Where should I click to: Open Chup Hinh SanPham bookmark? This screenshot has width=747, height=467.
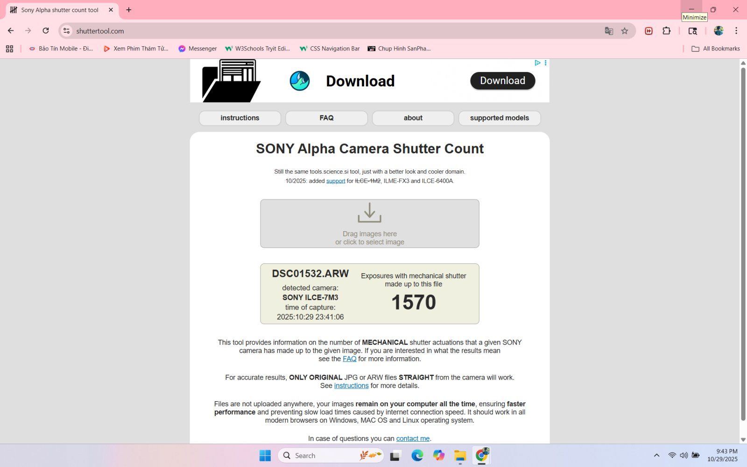(399, 49)
